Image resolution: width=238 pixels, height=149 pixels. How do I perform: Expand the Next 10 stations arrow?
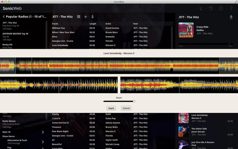(43, 132)
